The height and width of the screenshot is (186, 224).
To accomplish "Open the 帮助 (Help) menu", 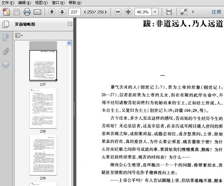I will pos(75,3).
